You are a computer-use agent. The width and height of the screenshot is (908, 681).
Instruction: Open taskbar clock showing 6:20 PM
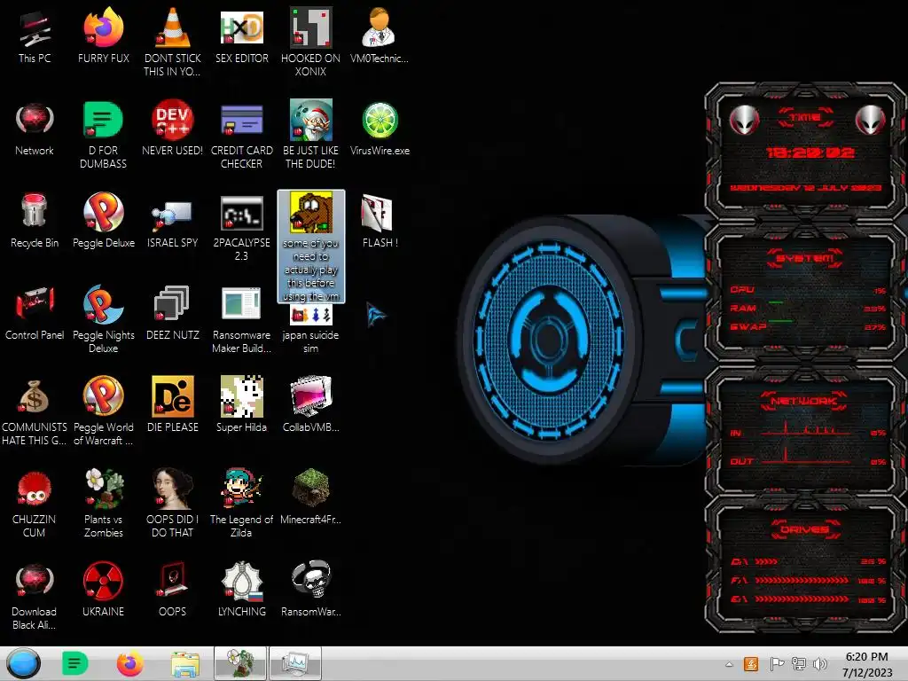point(867,664)
